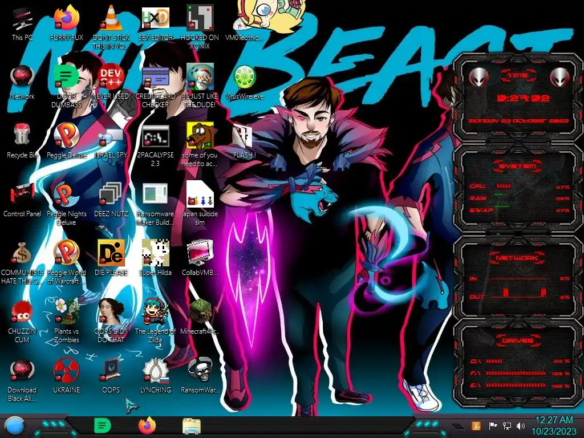Open the network tray icon
This screenshot has height=438, width=584.
[x=507, y=425]
